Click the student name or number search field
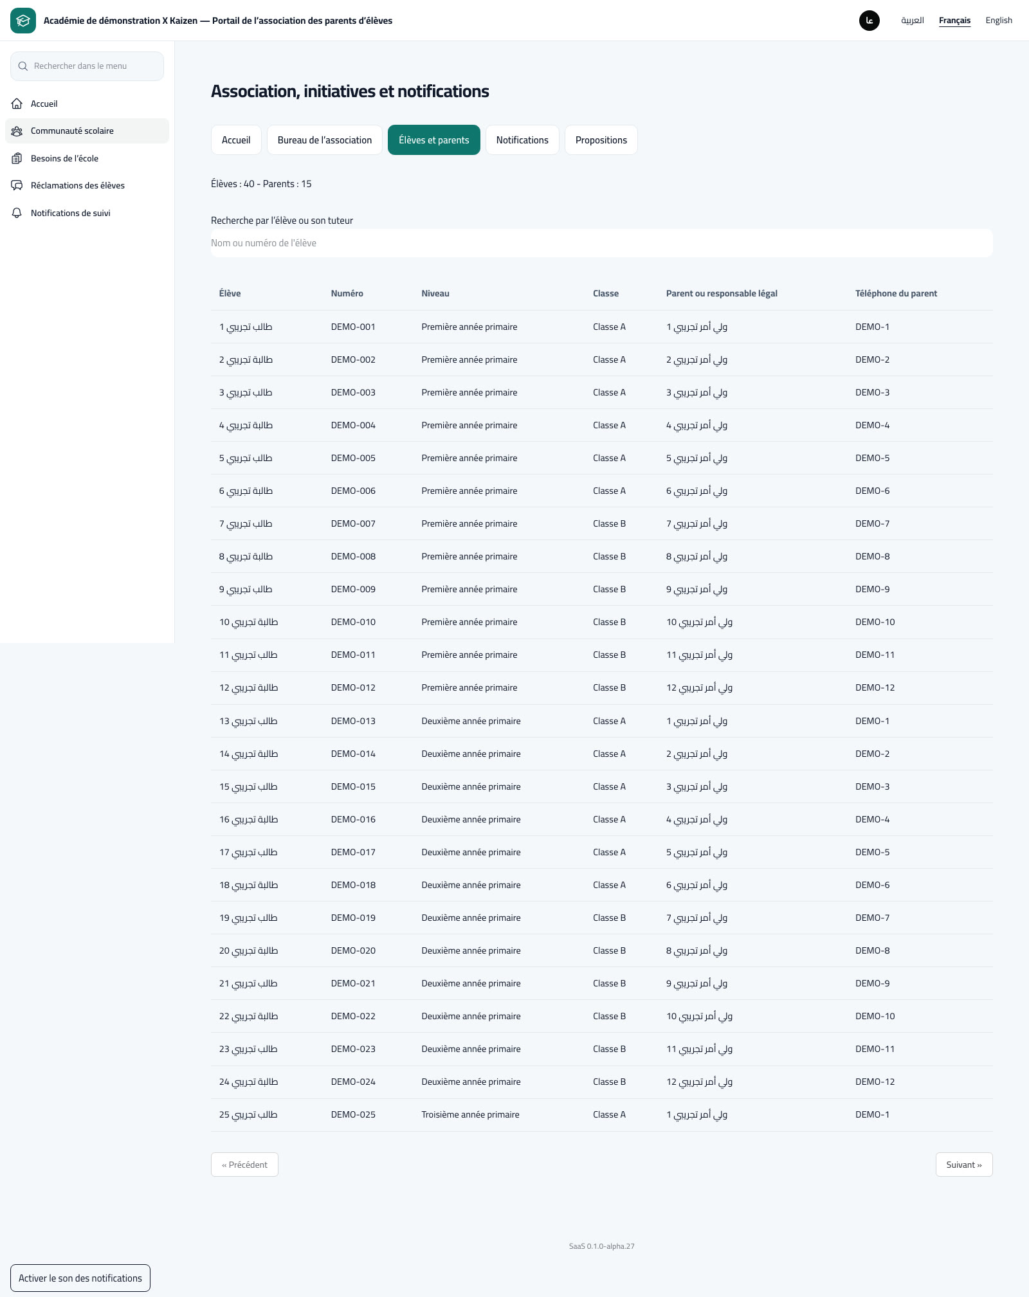 602,243
